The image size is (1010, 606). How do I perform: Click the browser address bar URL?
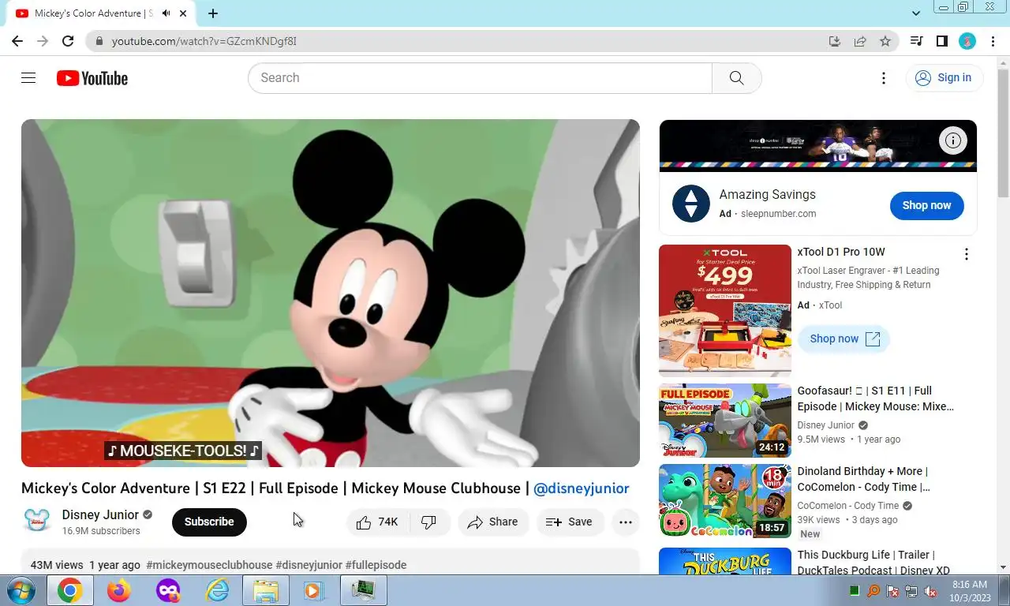tap(204, 41)
